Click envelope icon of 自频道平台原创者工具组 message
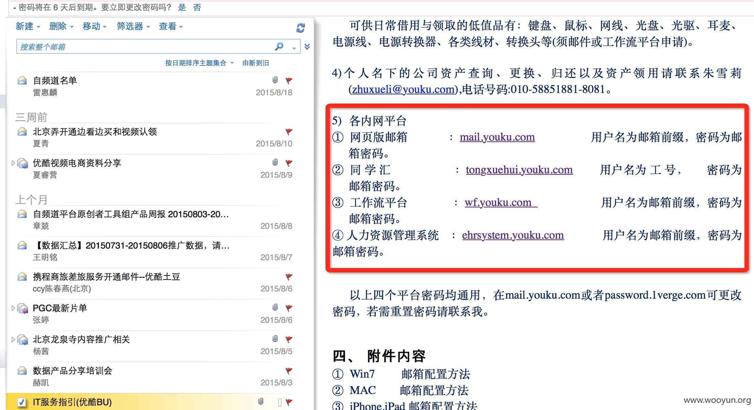This screenshot has width=754, height=410. click(22, 214)
